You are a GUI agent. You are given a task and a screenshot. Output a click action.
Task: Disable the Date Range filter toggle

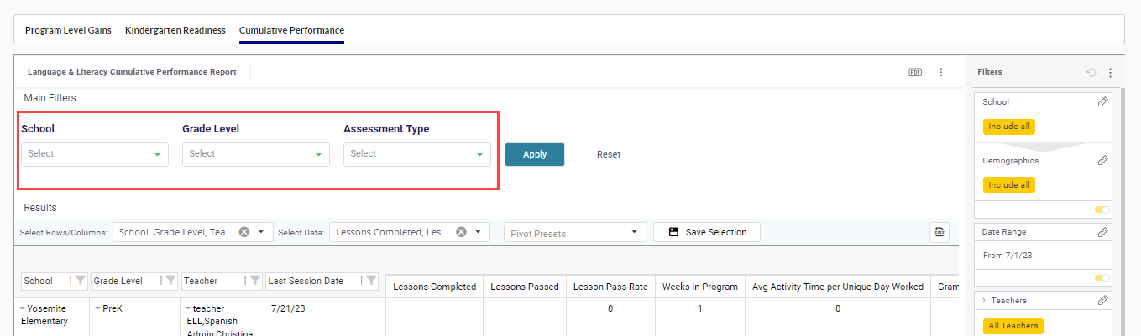coord(1102,277)
